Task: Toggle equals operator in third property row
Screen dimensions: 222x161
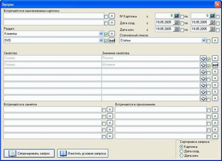Action: pos(215,72)
